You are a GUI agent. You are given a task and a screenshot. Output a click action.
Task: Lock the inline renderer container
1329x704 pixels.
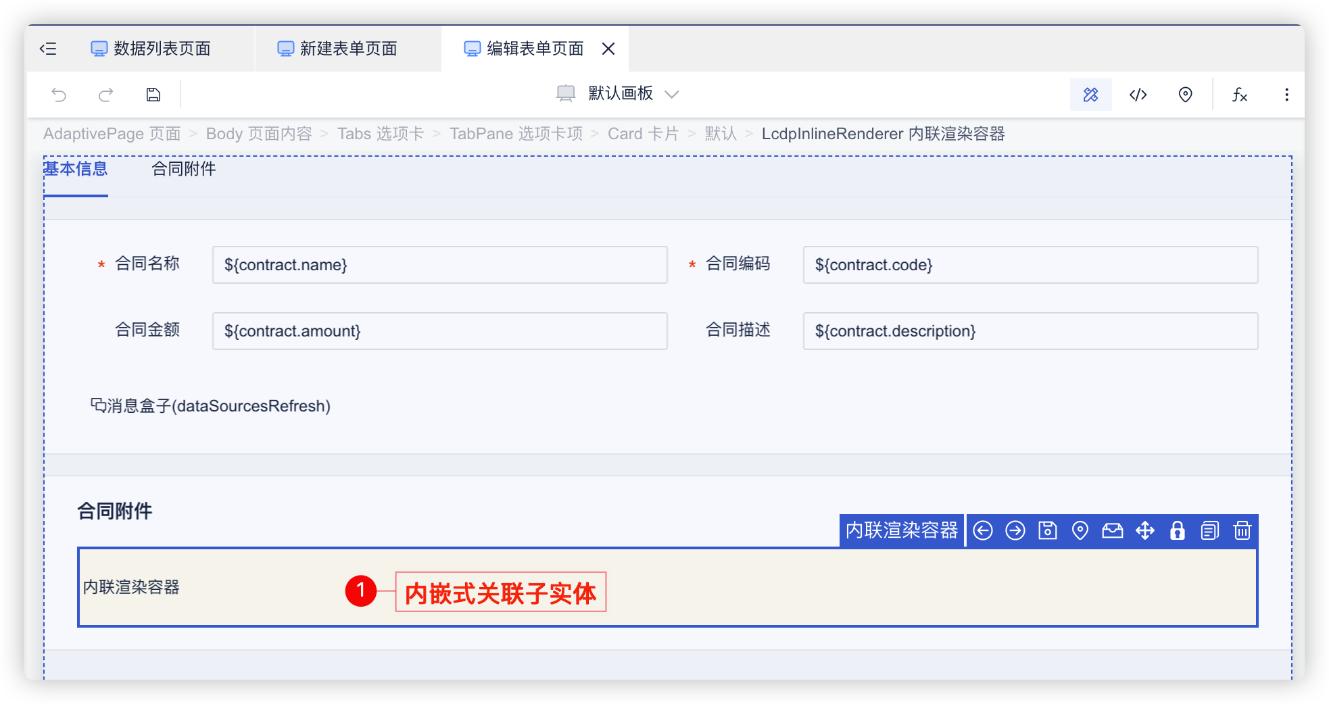[x=1178, y=531]
